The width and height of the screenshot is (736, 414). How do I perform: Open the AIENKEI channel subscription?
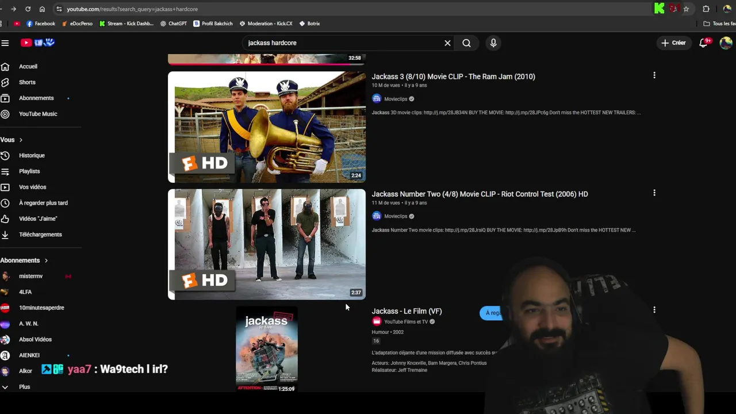coord(29,355)
